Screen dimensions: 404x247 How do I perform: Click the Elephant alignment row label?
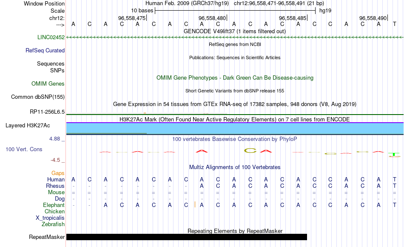tap(54, 205)
